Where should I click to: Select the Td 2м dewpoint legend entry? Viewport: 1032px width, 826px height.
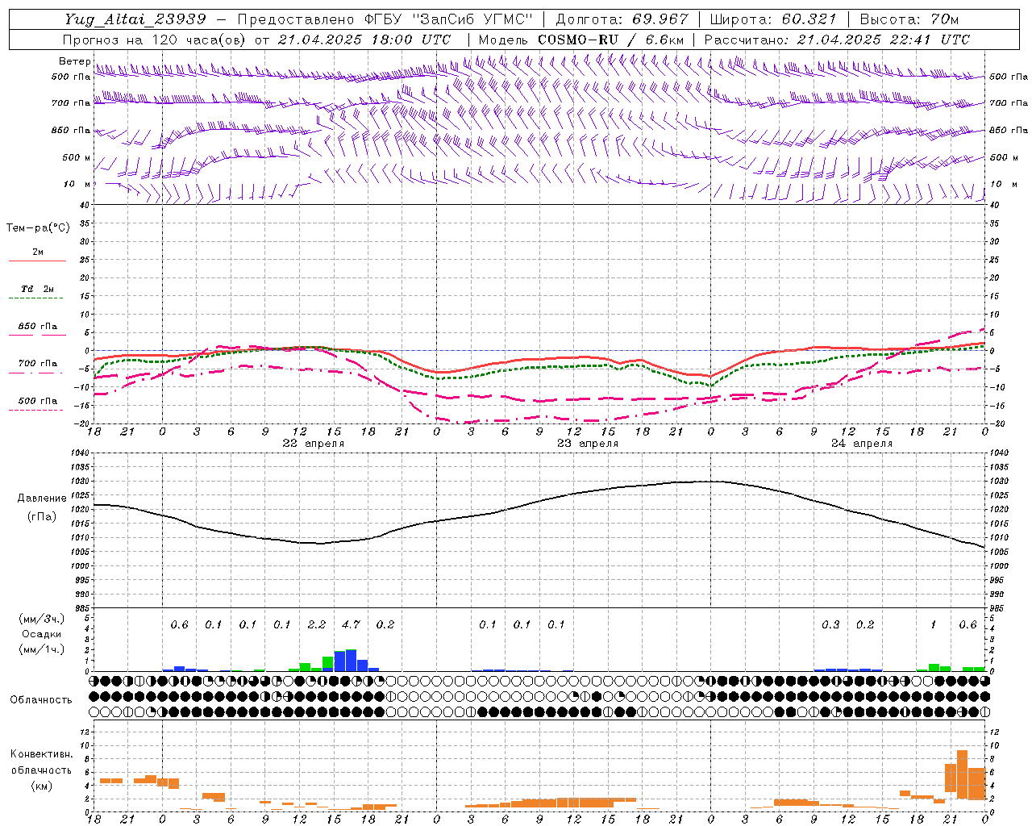37,289
